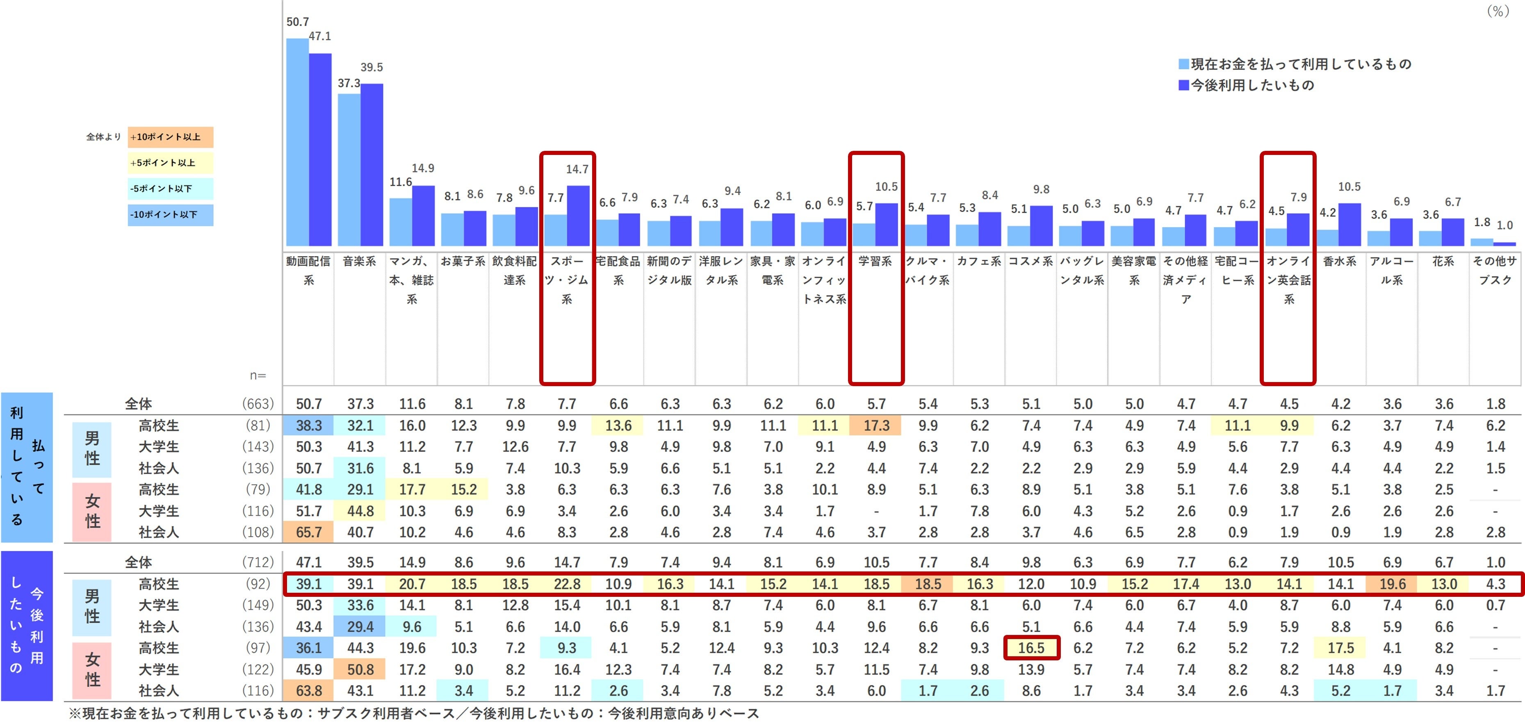Image resolution: width=1525 pixels, height=728 pixels.
Task: Click the 全体より label beside the color legend
Action: [103, 137]
